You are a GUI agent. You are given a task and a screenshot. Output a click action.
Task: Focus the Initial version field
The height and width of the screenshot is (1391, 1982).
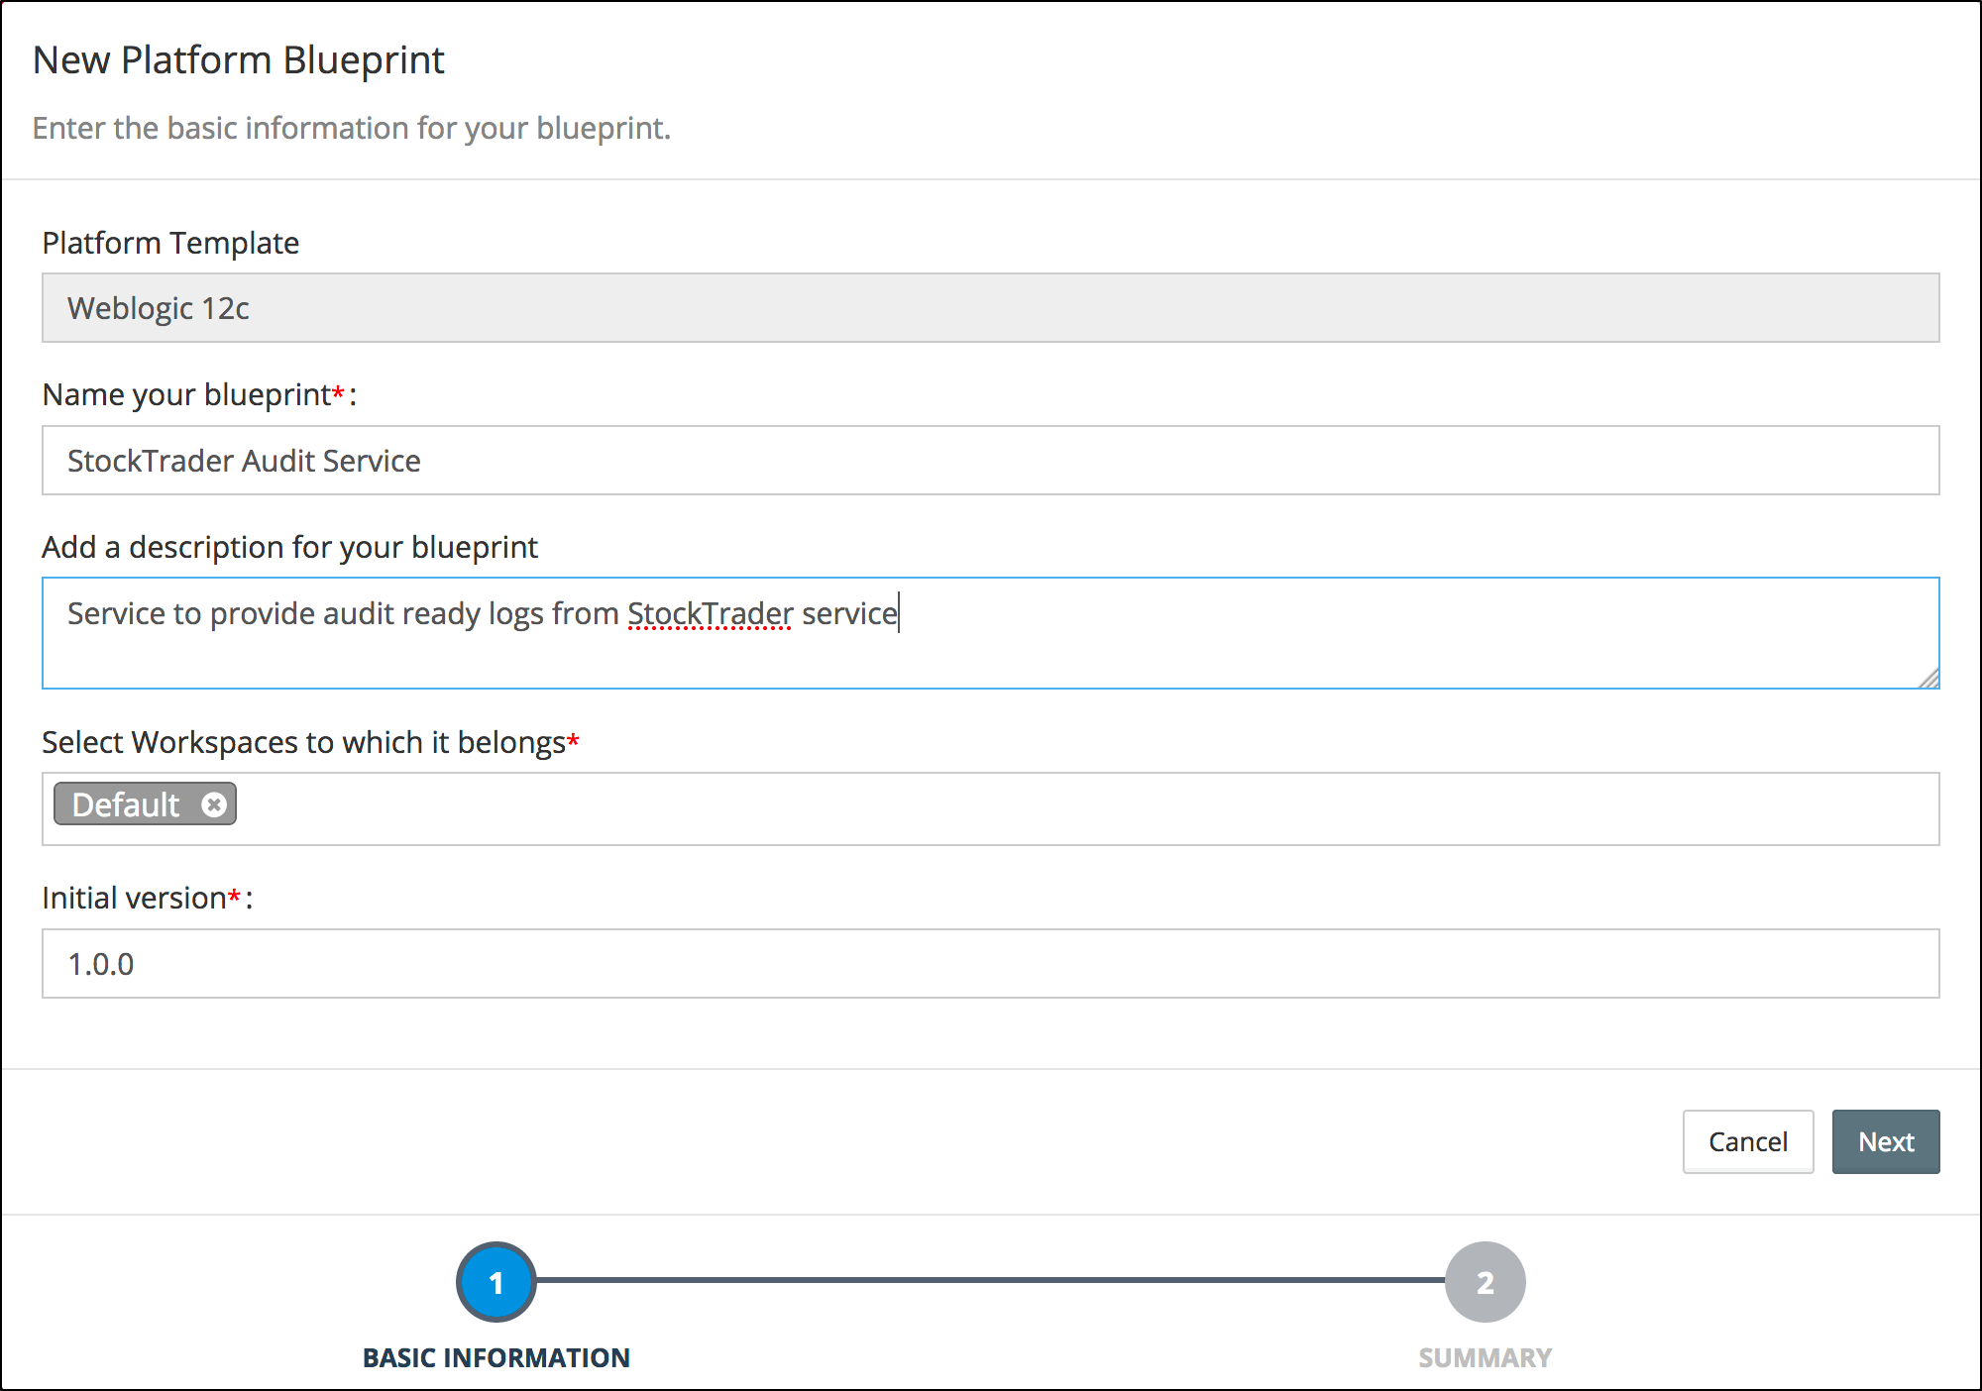click(989, 963)
